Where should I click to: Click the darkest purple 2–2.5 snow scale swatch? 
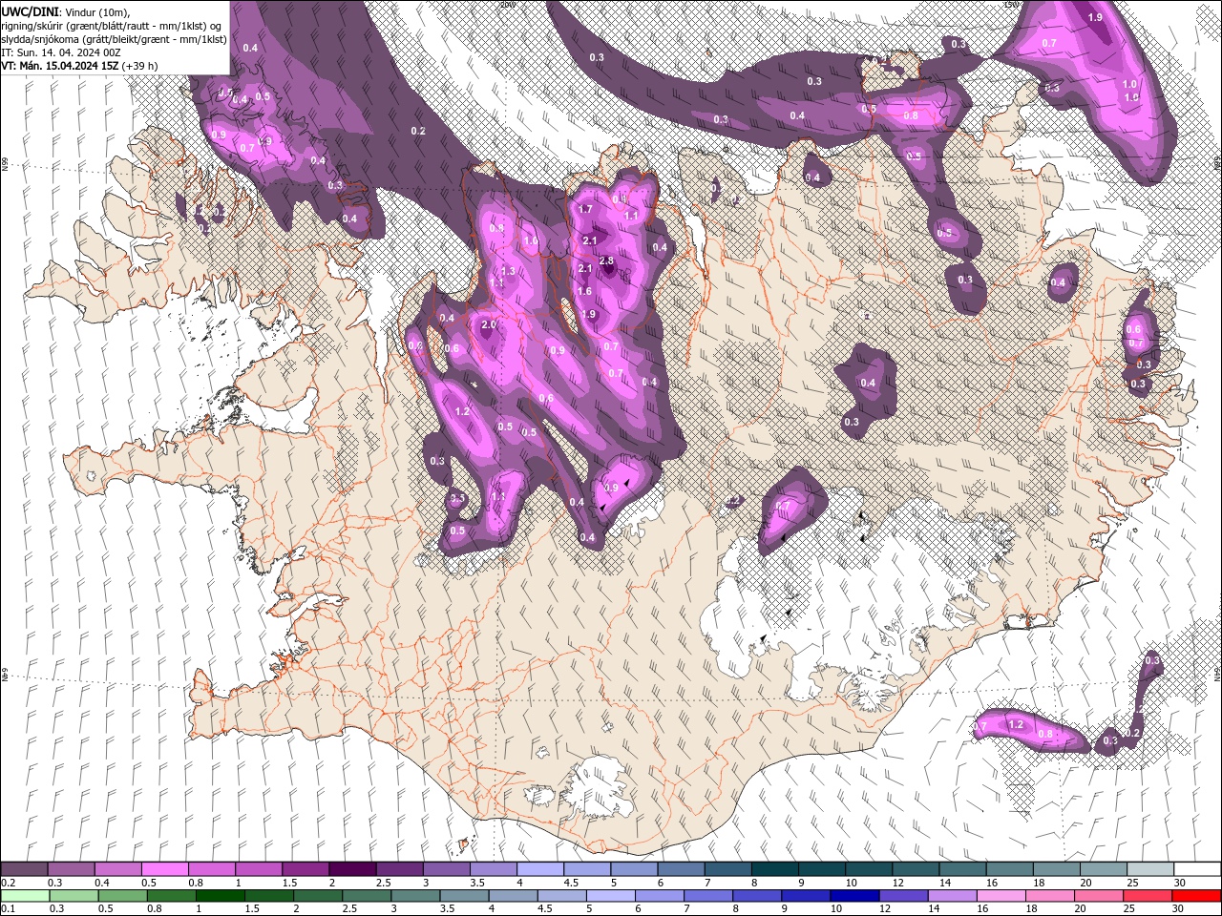352,869
